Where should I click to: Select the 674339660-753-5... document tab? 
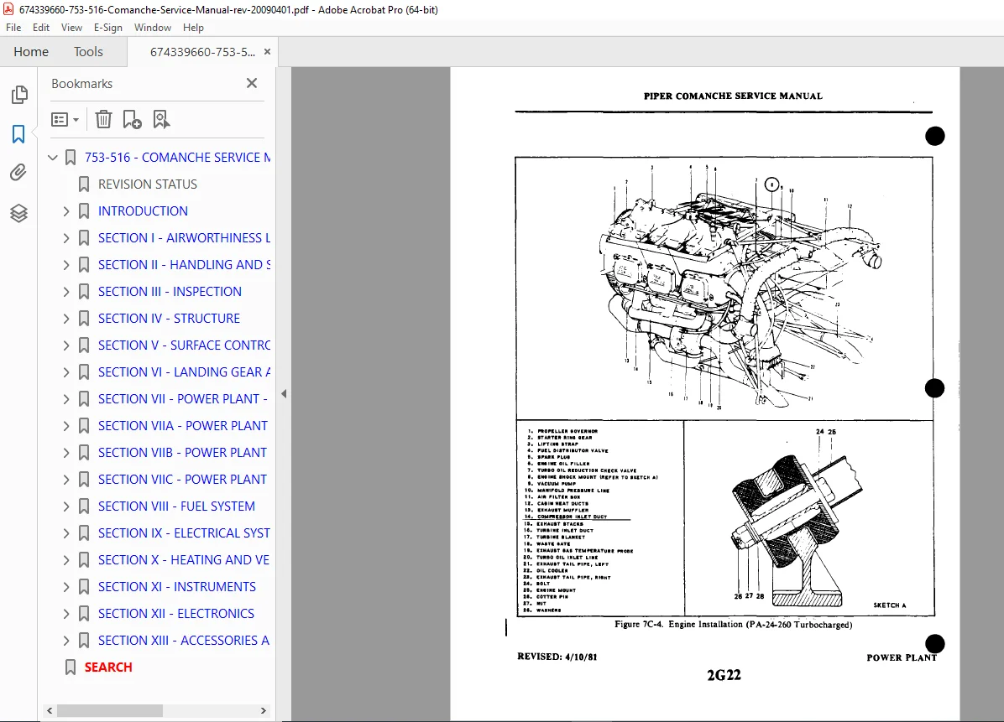202,52
